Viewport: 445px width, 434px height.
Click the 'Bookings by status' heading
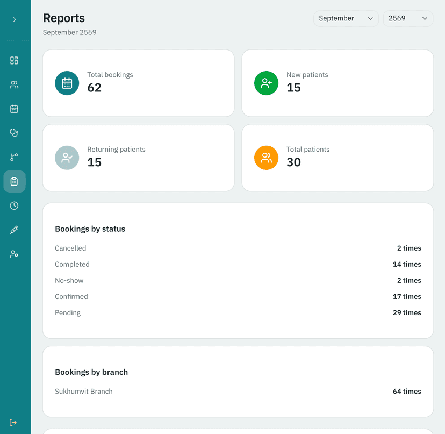pyautogui.click(x=90, y=229)
